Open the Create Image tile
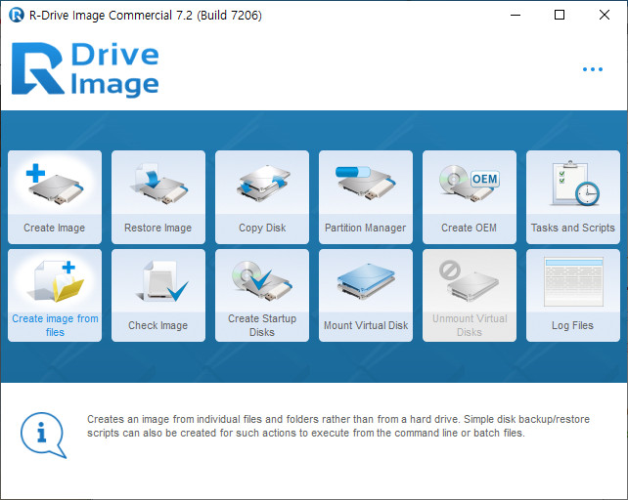This screenshot has width=628, height=500. (x=55, y=197)
